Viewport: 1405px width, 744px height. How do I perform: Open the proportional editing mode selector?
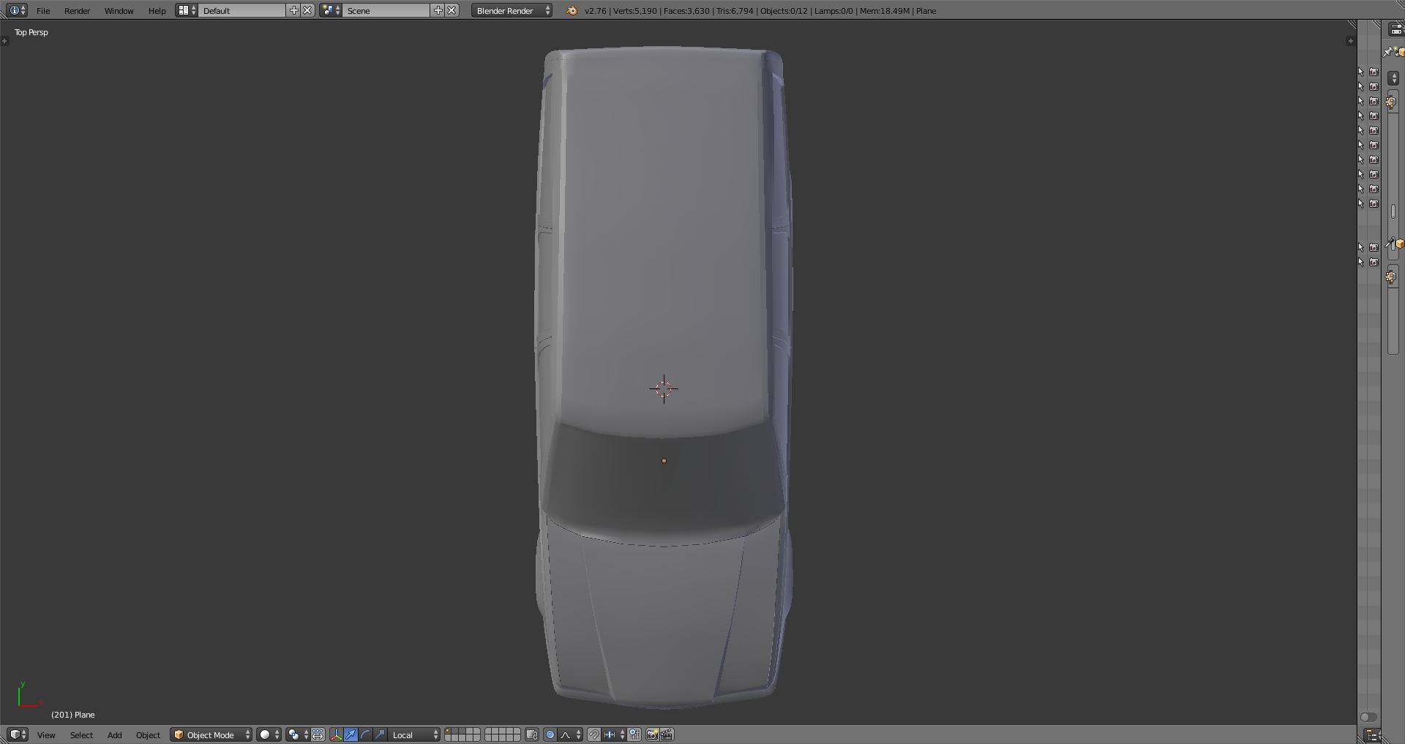[x=550, y=734]
